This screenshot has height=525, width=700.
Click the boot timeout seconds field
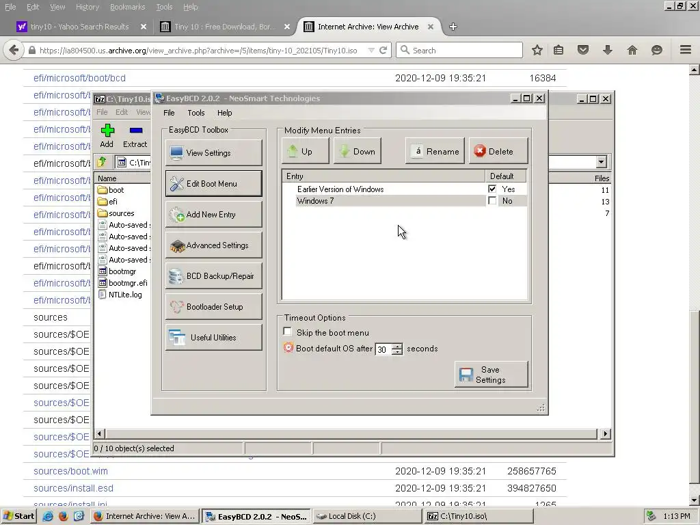click(383, 349)
